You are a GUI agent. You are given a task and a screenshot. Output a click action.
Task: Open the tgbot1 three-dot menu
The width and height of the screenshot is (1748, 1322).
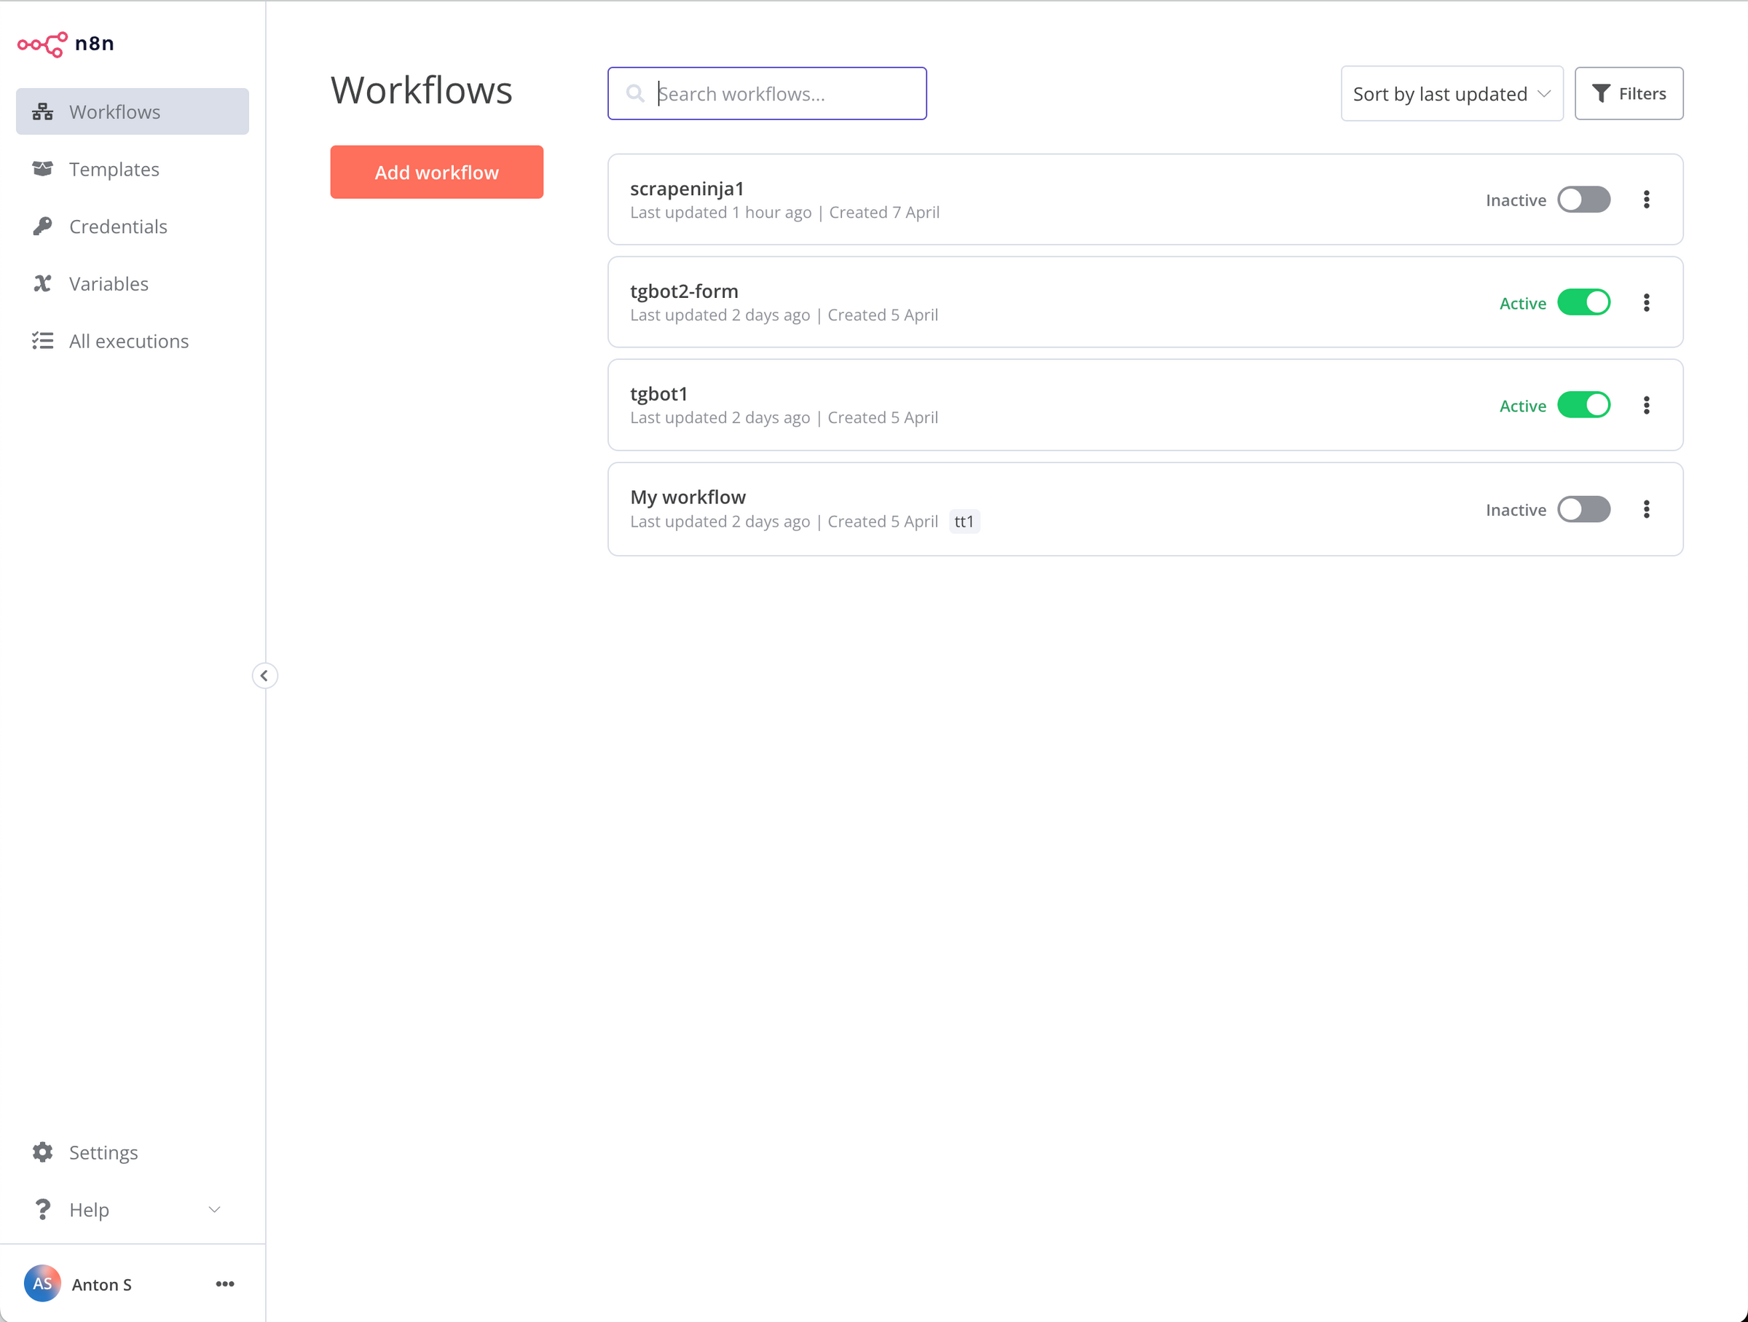(x=1647, y=404)
